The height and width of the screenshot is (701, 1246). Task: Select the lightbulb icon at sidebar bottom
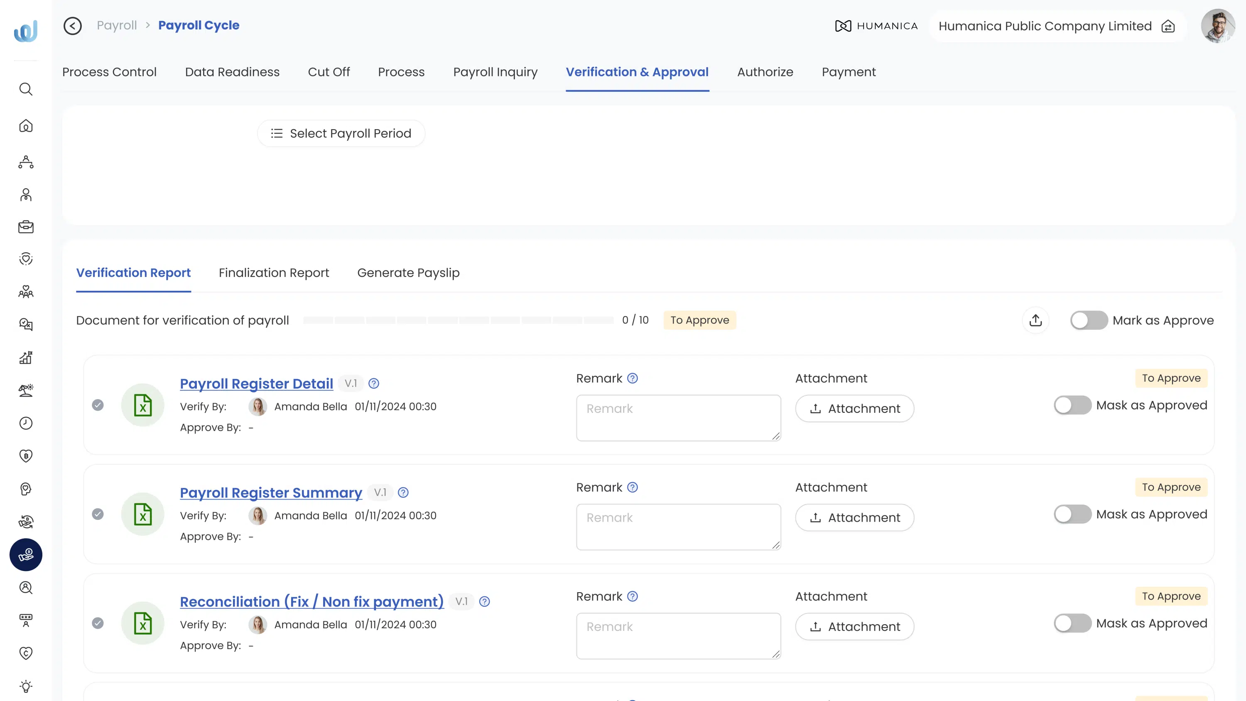click(x=26, y=686)
